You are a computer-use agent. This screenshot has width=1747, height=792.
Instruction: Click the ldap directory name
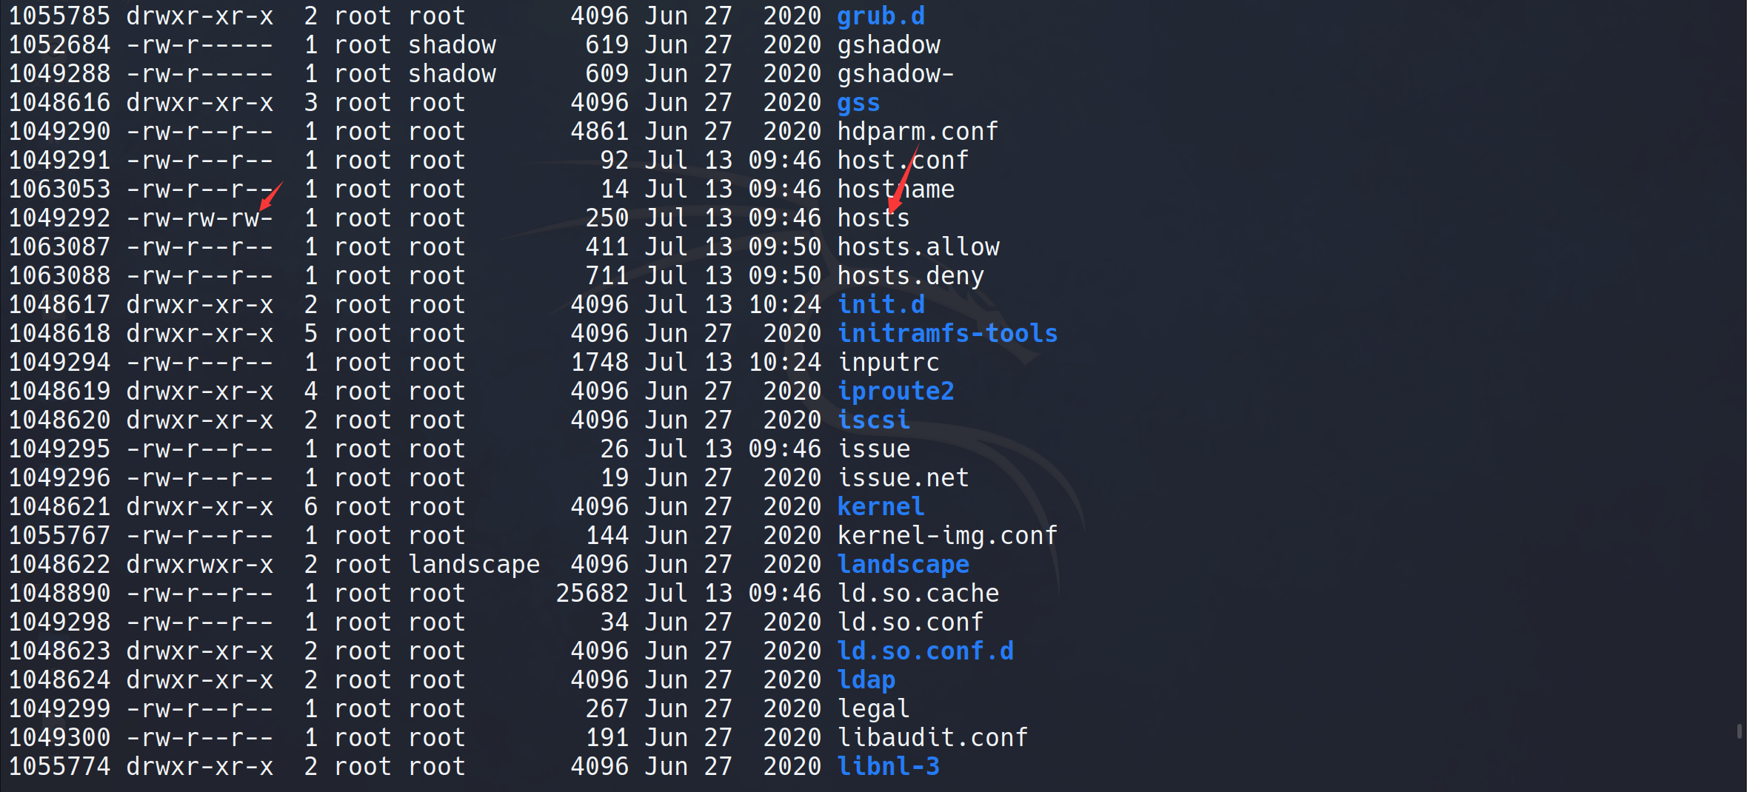(866, 679)
